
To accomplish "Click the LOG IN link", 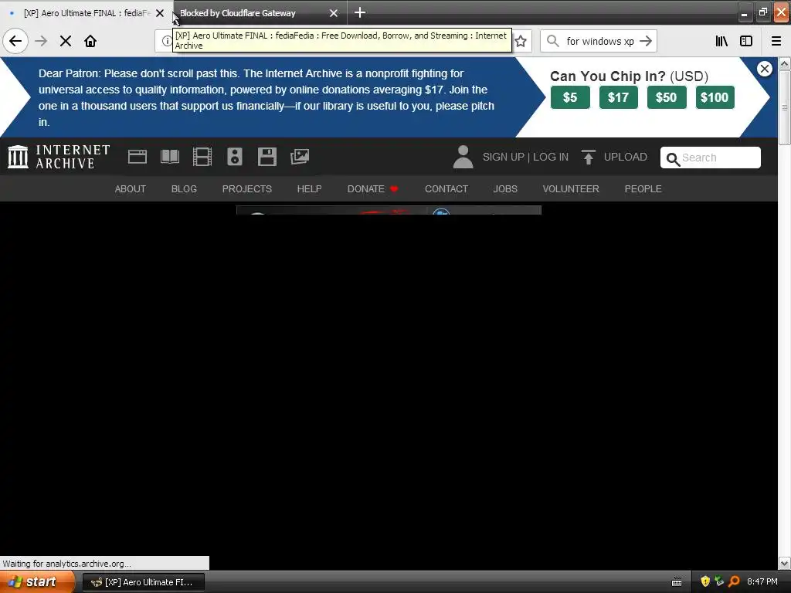I will click(550, 157).
